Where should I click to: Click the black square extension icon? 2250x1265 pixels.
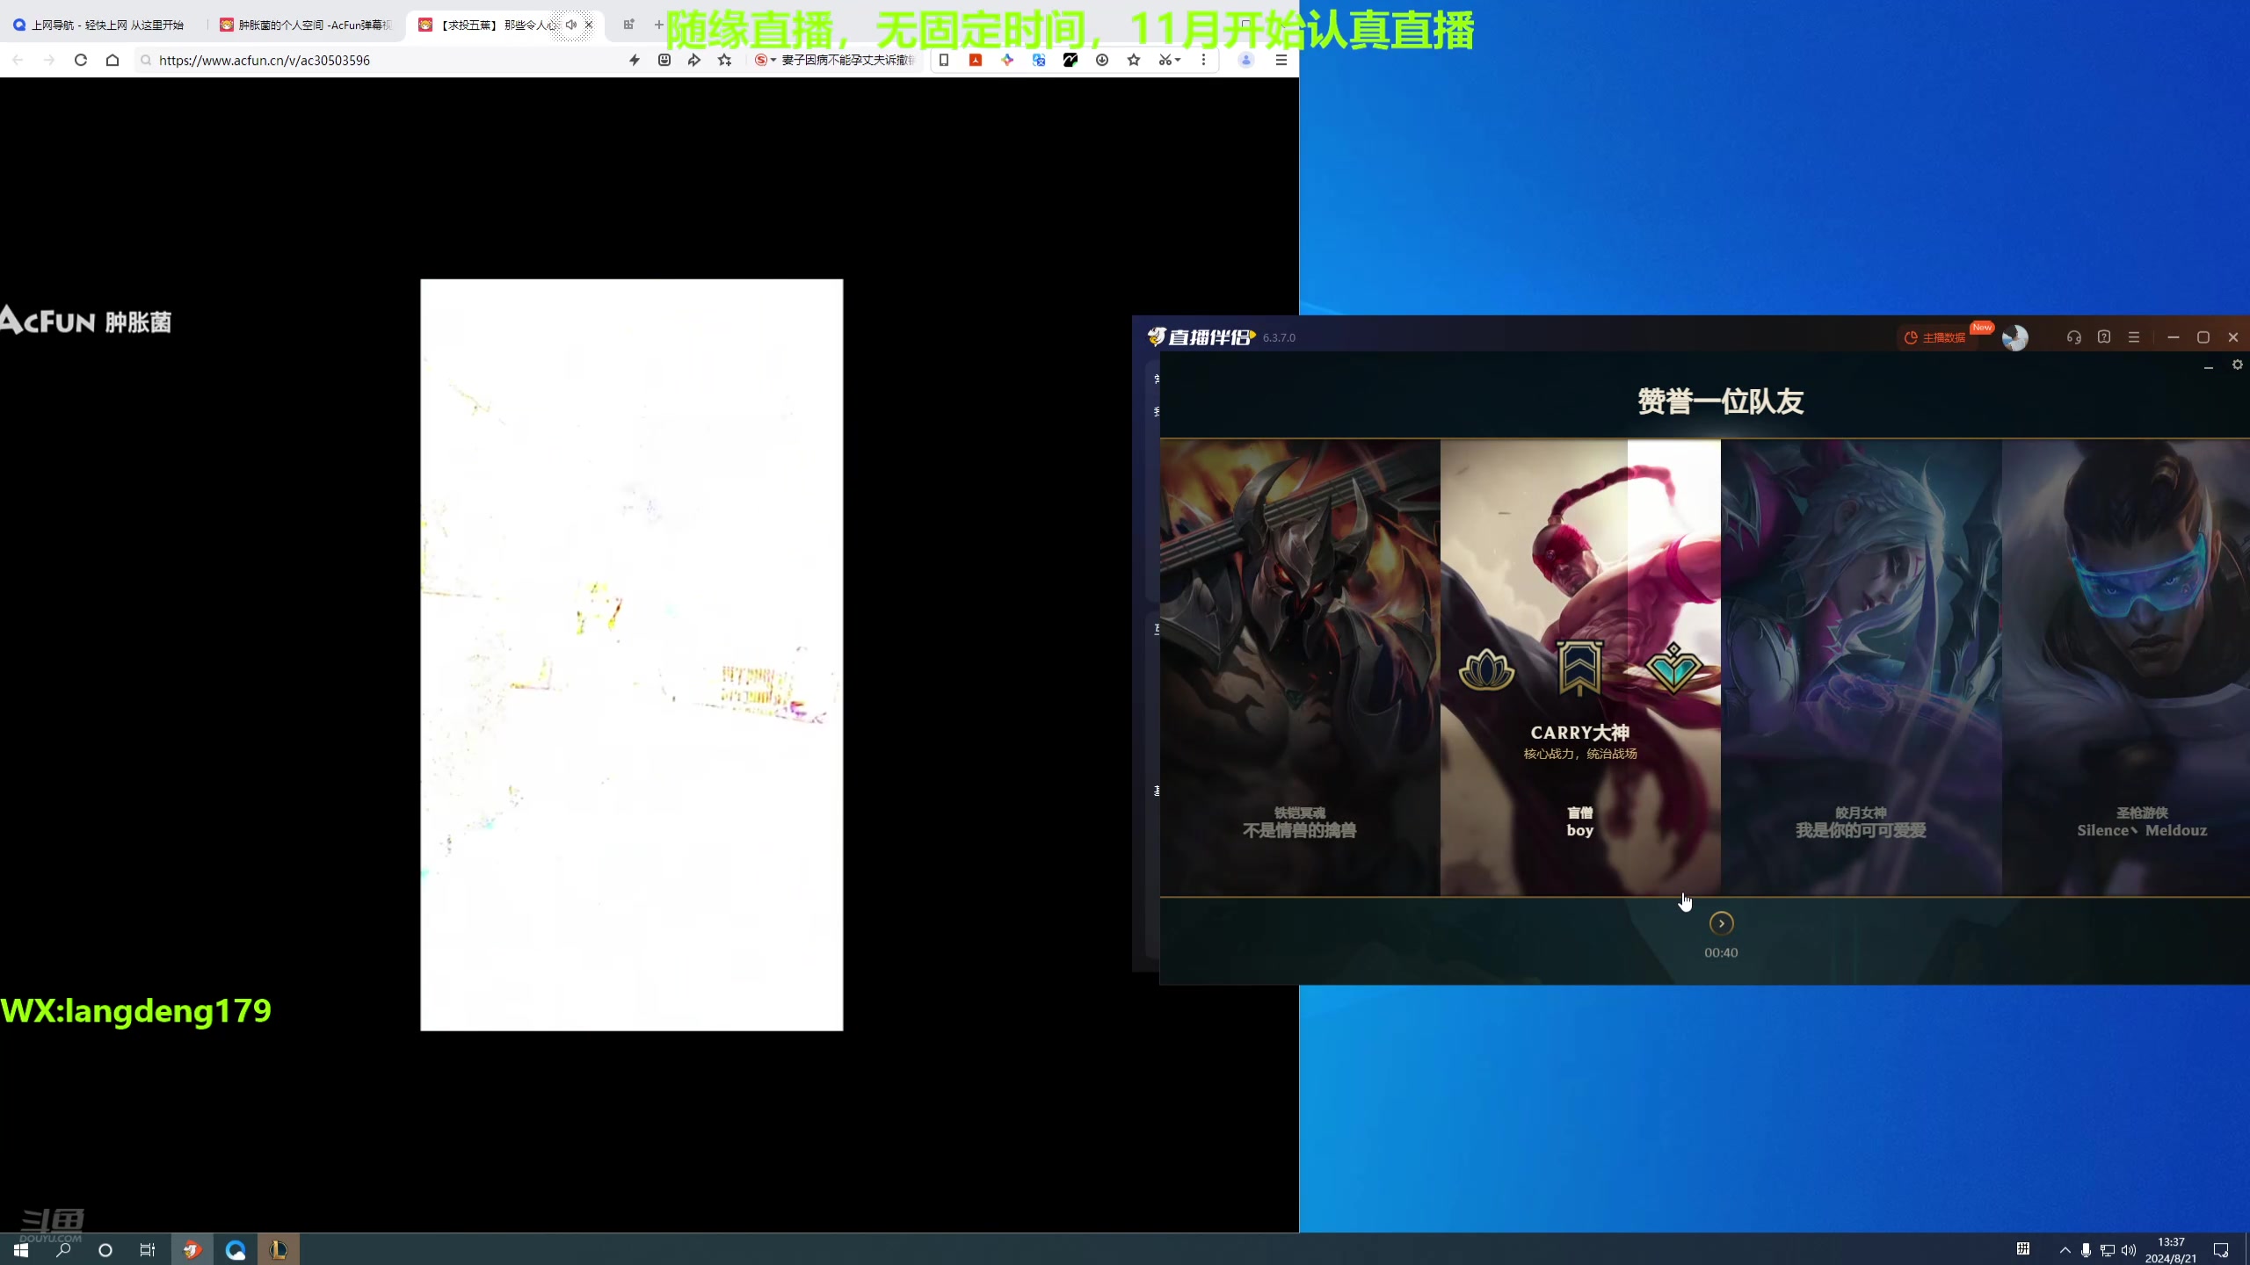click(1071, 60)
